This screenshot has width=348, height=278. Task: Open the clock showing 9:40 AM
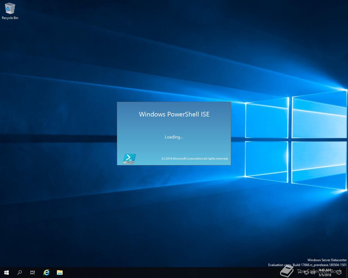click(x=325, y=273)
